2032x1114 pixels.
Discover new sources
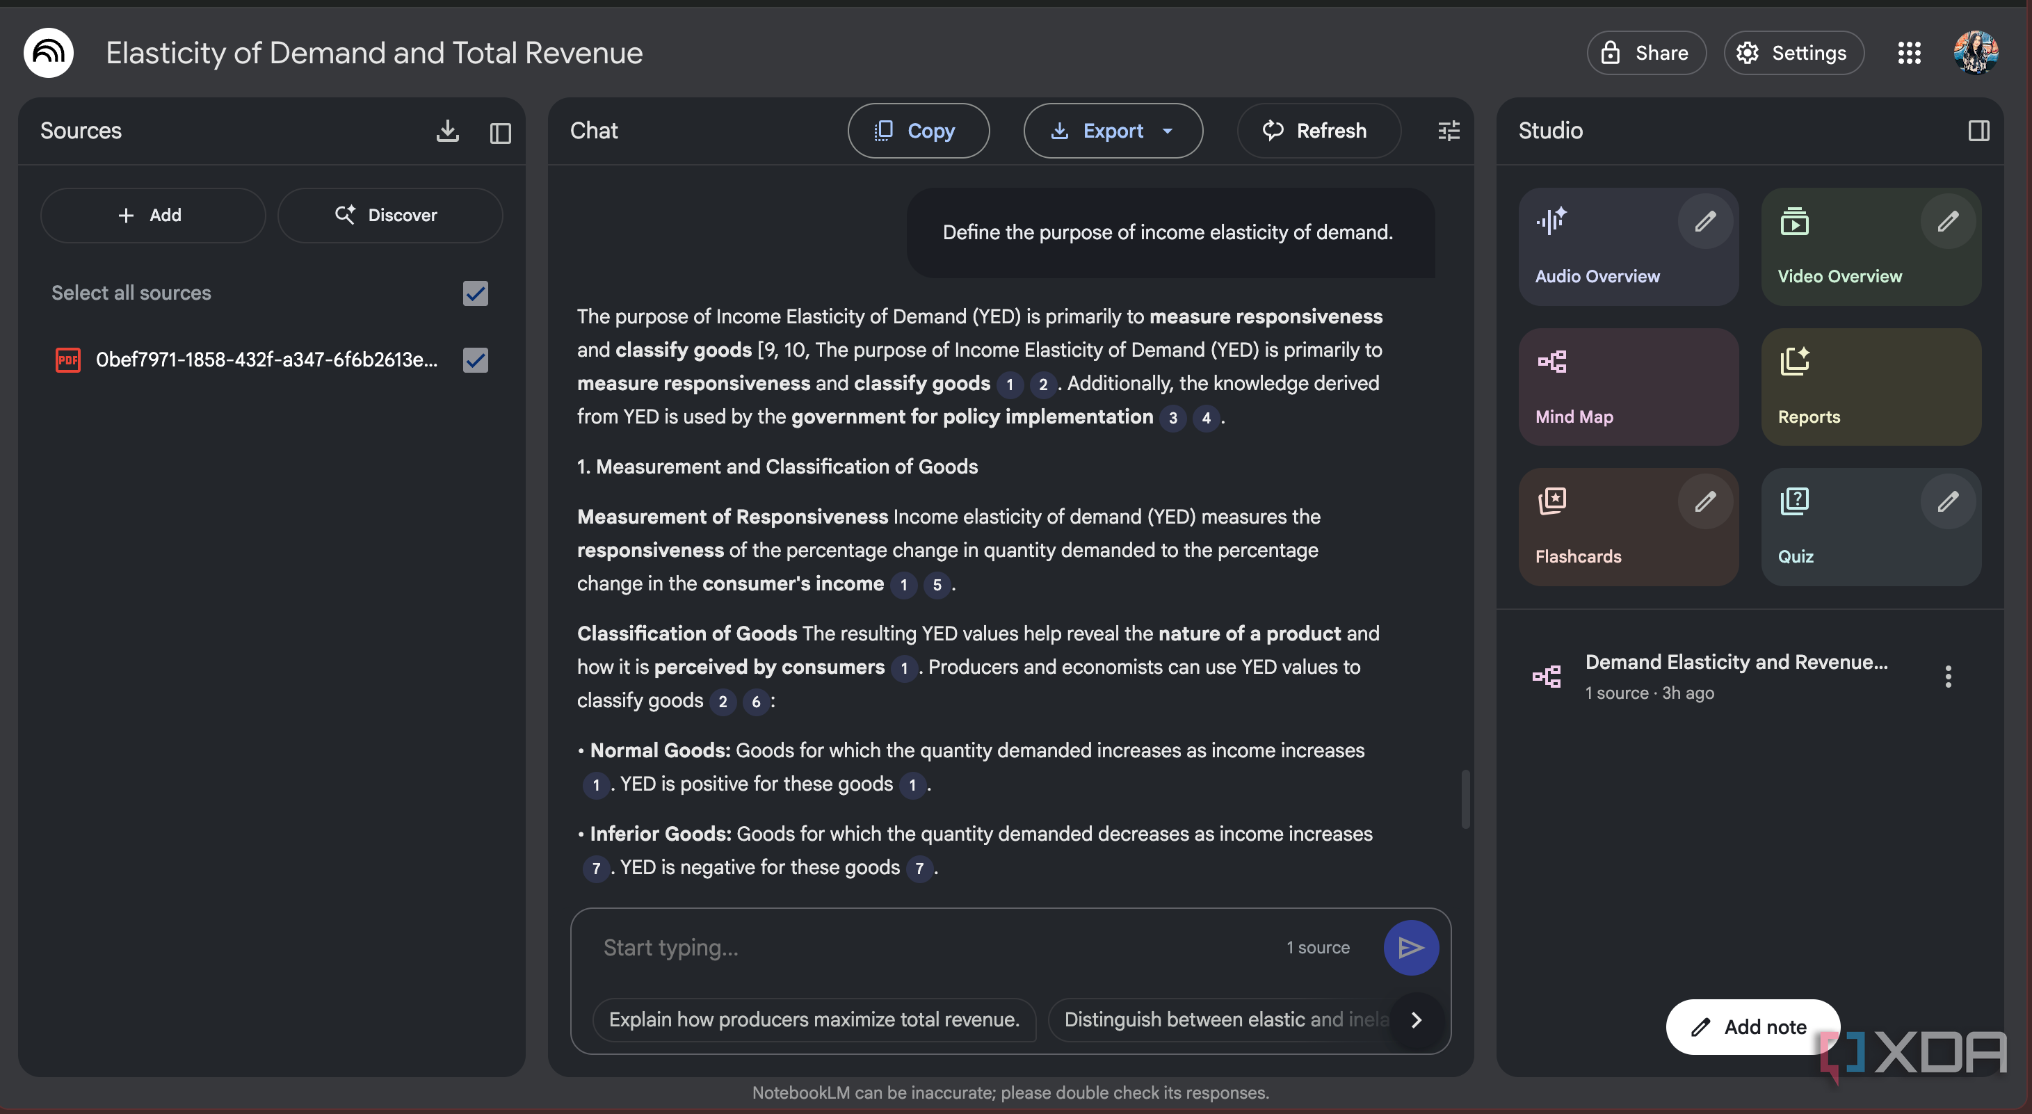[x=389, y=216]
